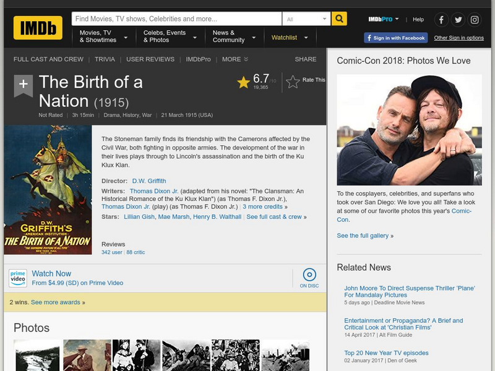Expand the MORE options menu
Image resolution: width=495 pixels, height=371 pixels.
(x=235, y=59)
